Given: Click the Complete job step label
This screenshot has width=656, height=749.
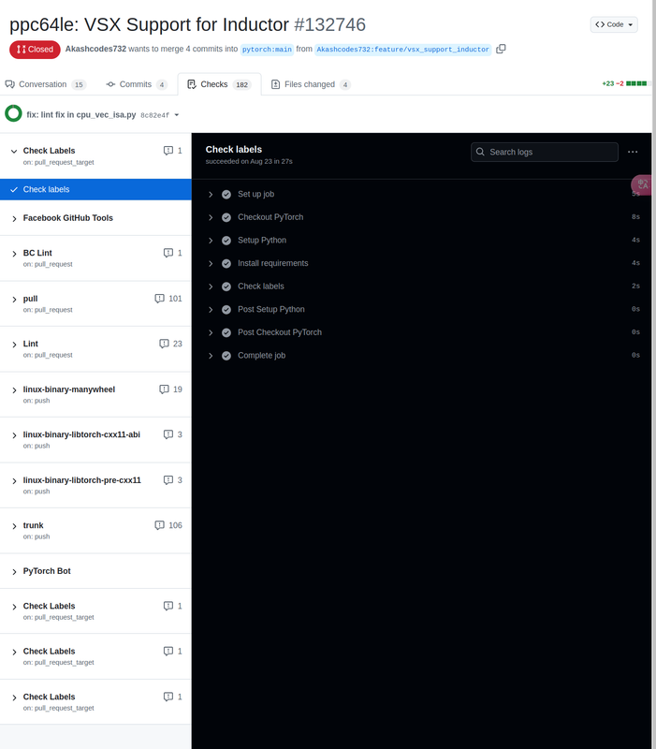Looking at the screenshot, I should pos(262,356).
